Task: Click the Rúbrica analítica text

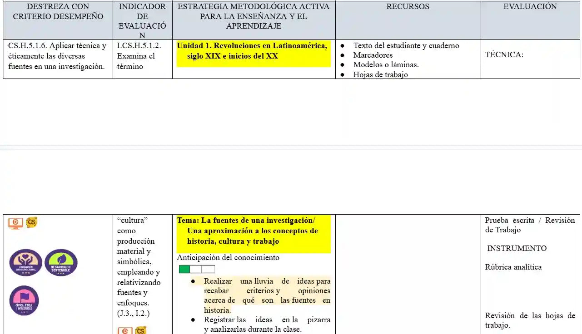Action: [513, 267]
